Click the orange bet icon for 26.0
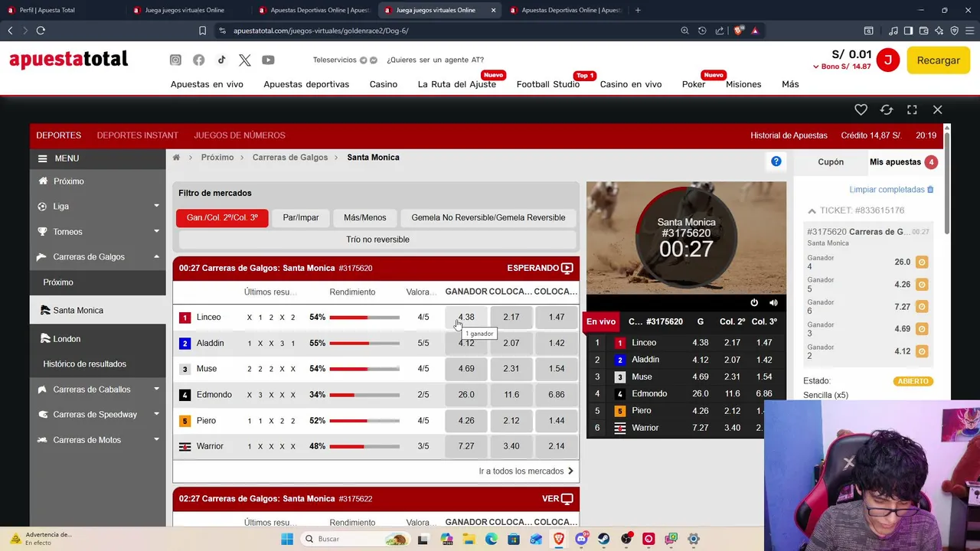The width and height of the screenshot is (980, 551). 922,262
